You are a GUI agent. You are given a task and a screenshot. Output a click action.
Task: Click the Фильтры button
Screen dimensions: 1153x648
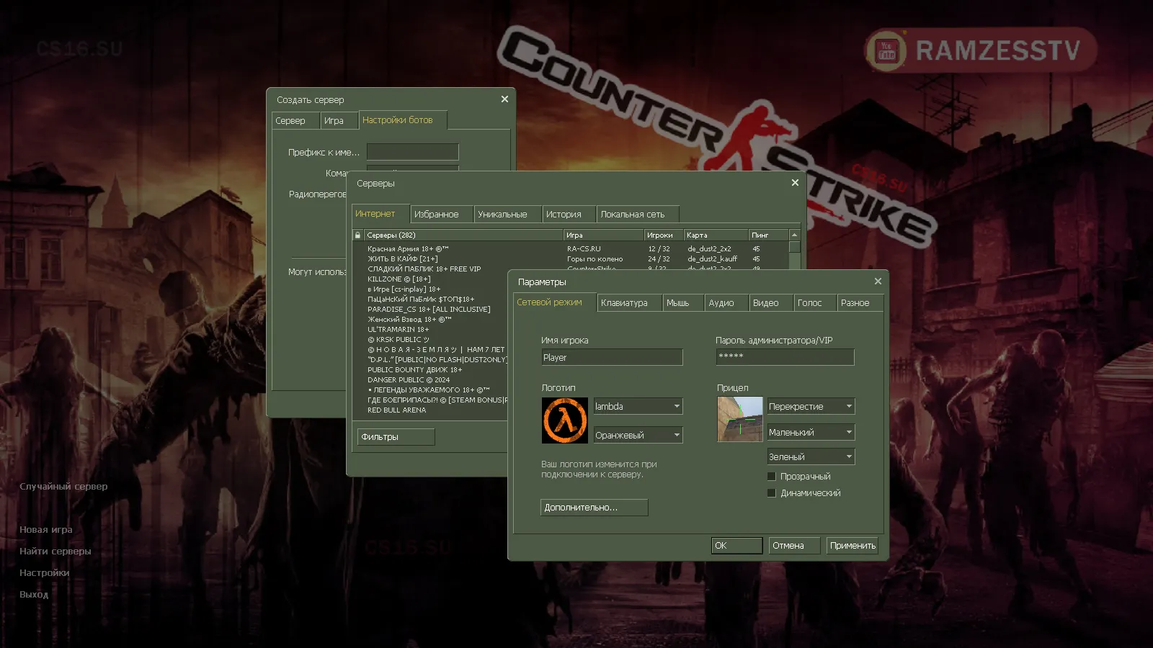click(395, 436)
